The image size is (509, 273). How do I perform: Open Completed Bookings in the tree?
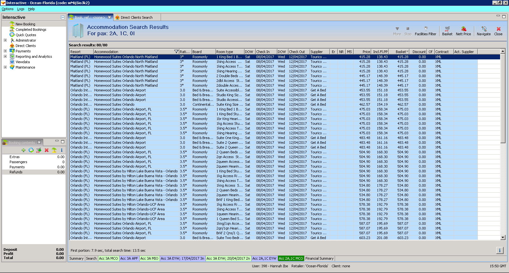31,30
